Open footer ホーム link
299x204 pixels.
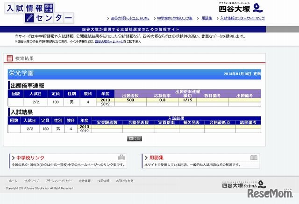click(x=13, y=181)
